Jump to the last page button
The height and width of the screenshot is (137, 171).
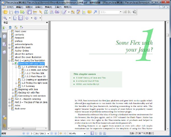point(56,133)
